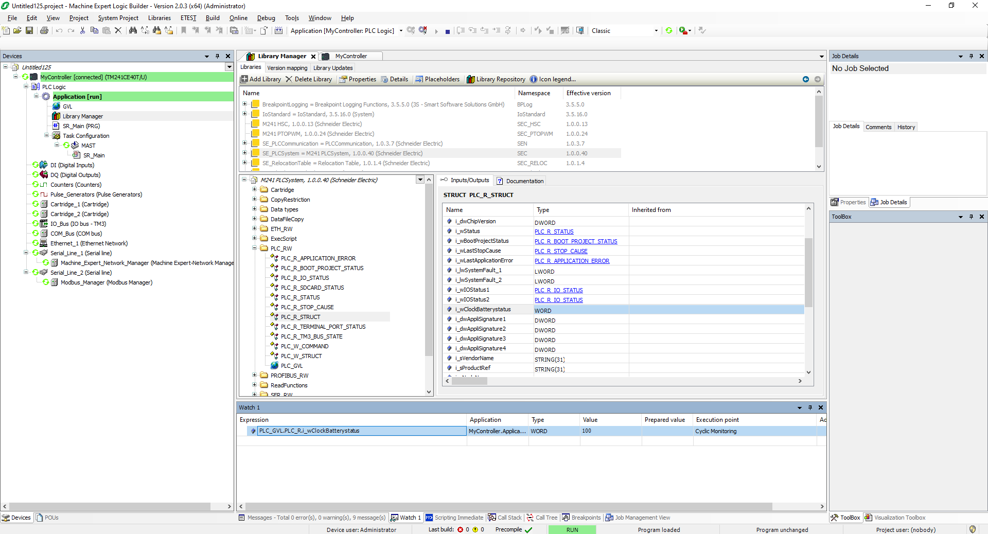
Task: Switch to the MyController editor tab
Action: [351, 56]
